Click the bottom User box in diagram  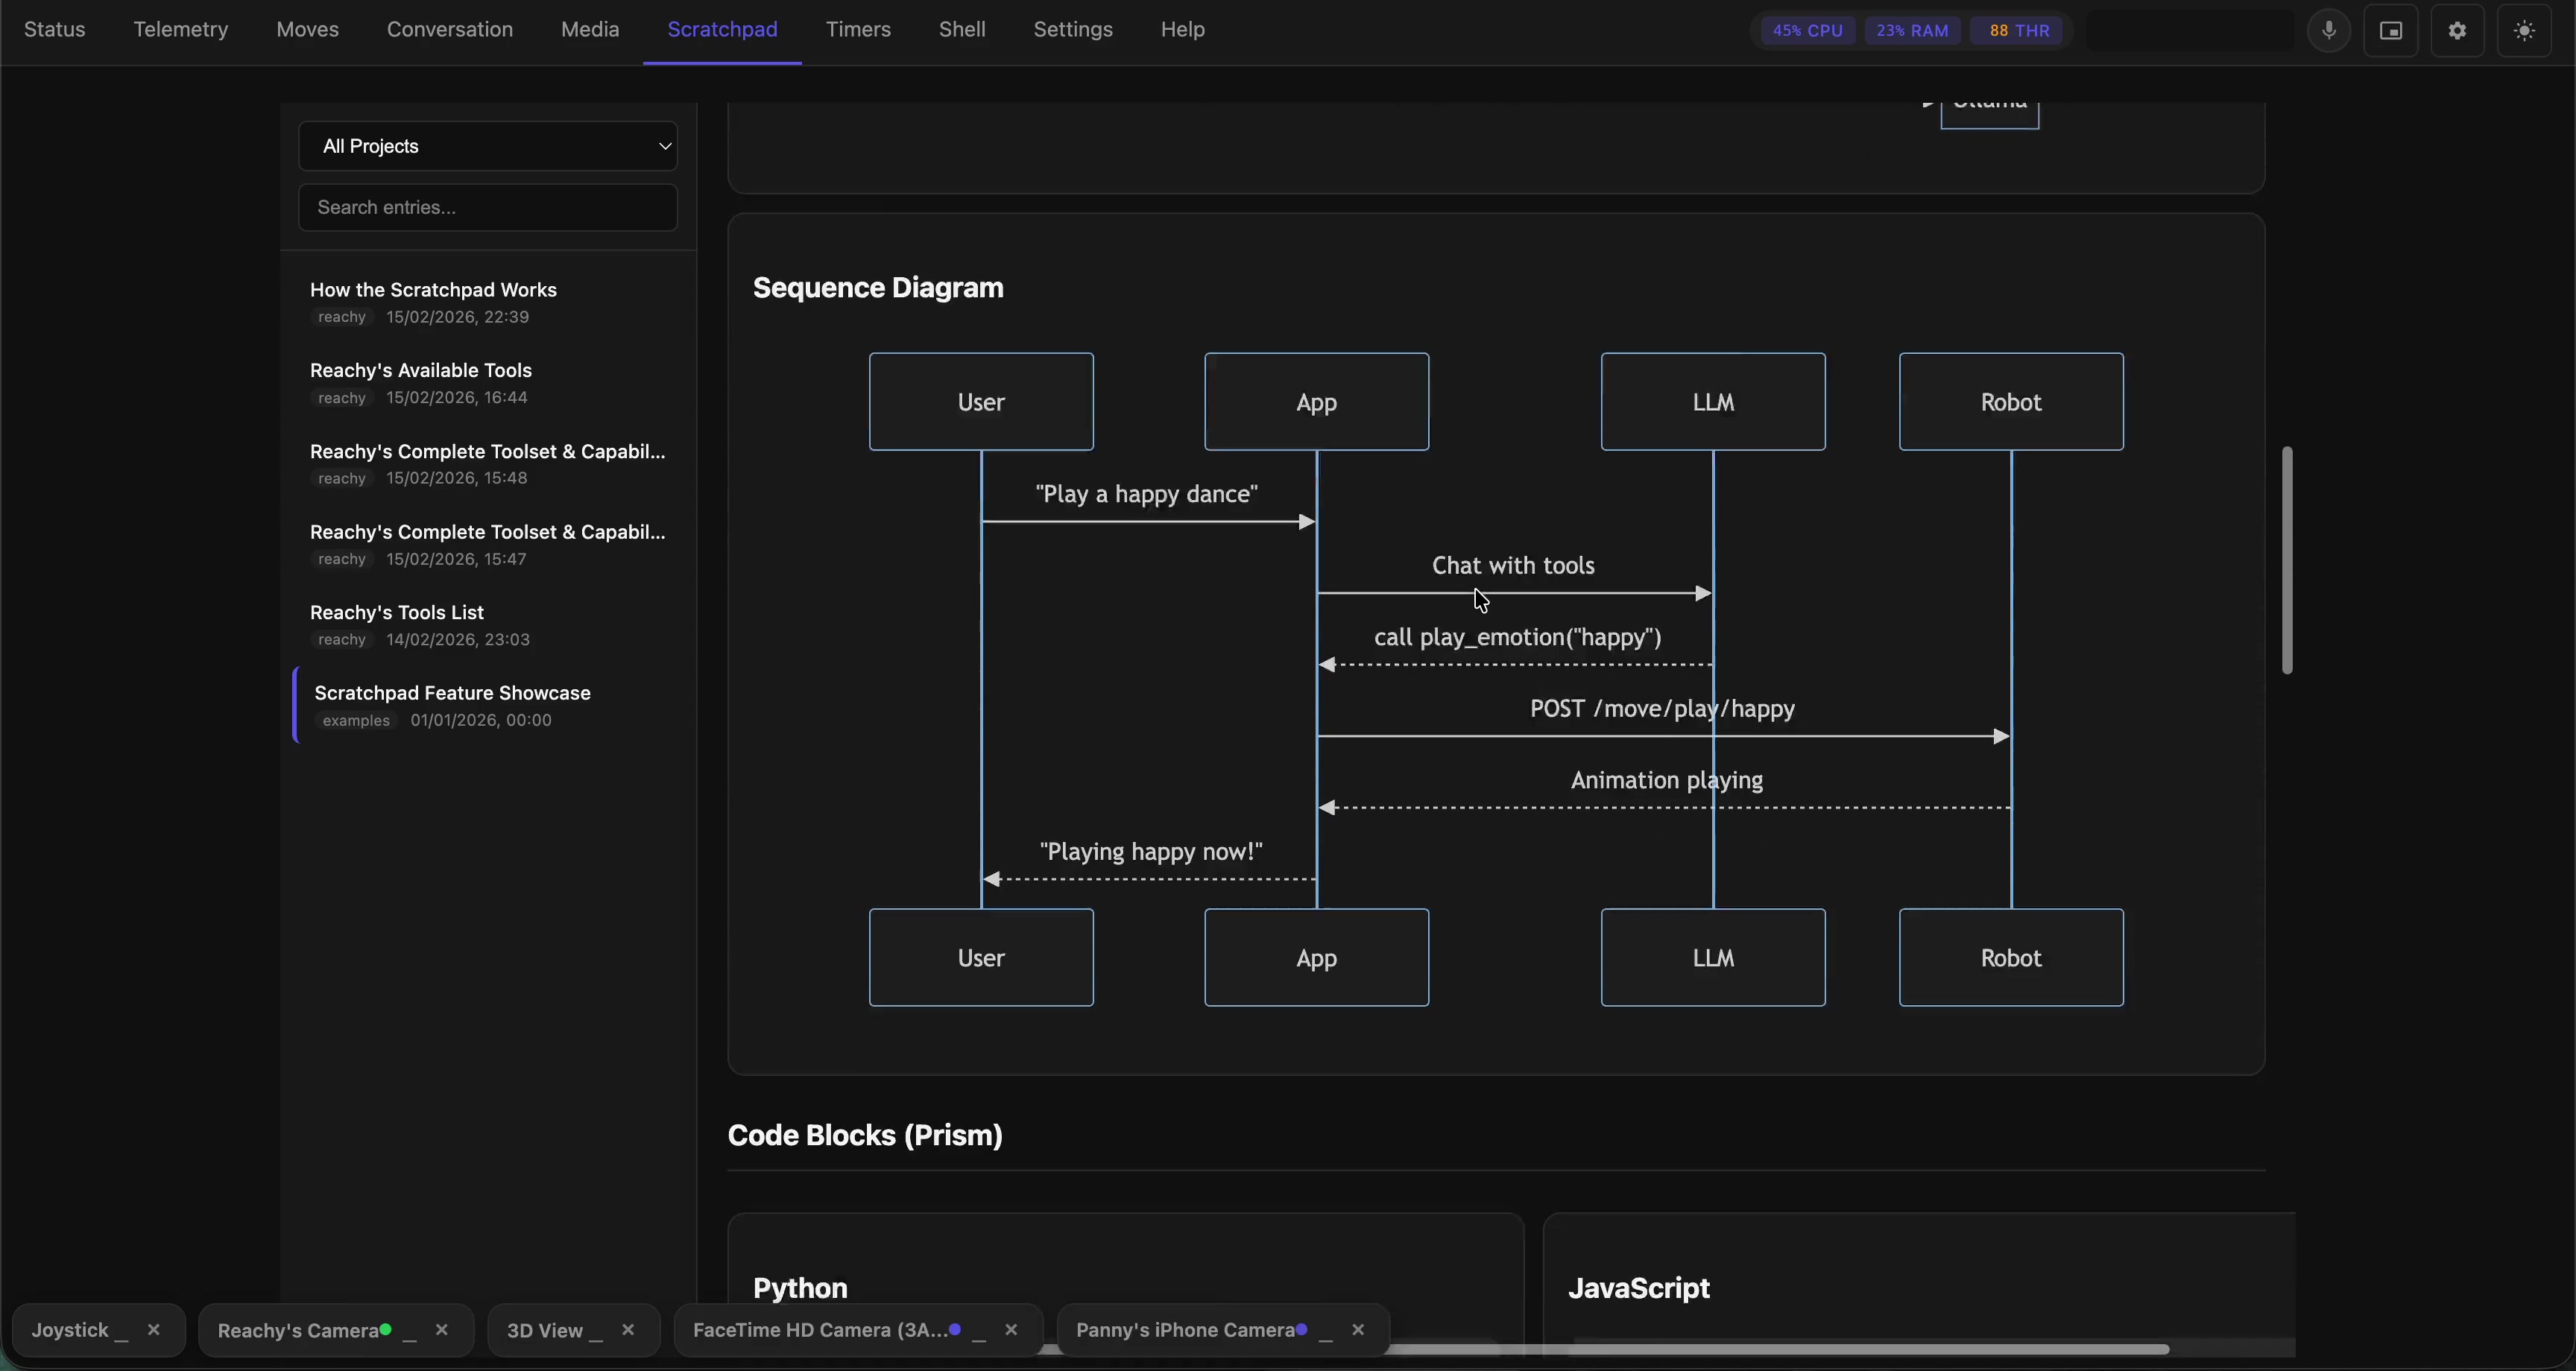tap(981, 958)
